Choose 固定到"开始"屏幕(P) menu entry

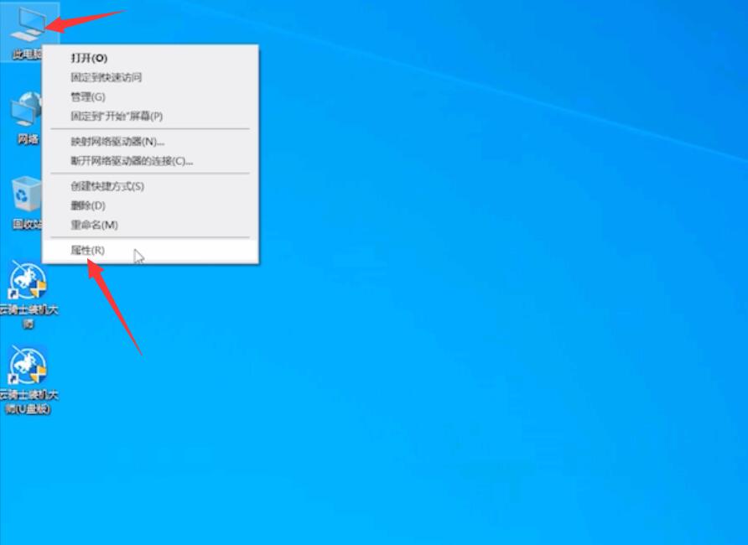pos(151,116)
